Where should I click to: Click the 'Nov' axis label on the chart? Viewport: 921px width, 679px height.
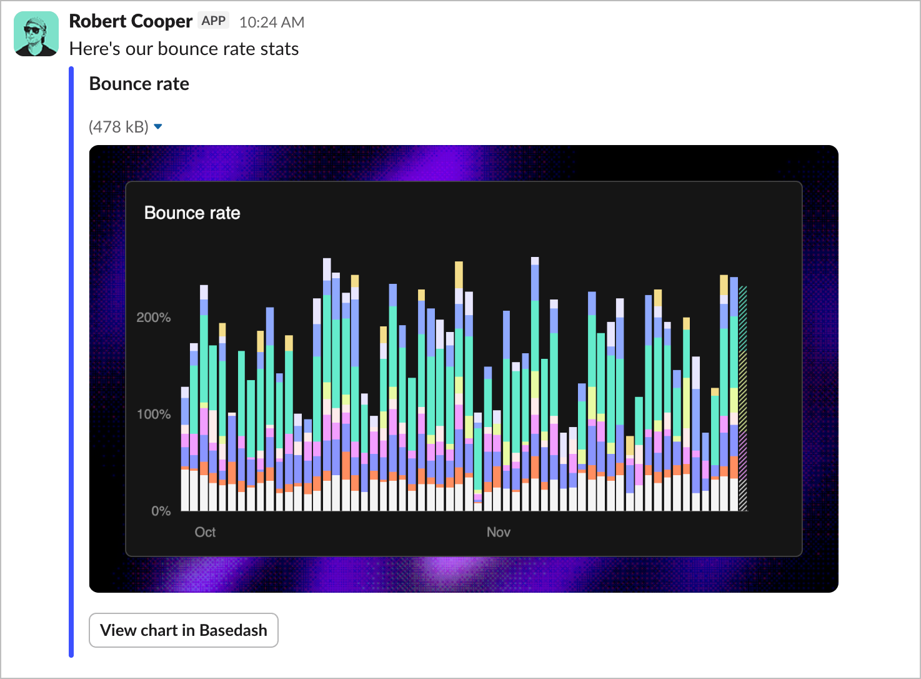(498, 532)
